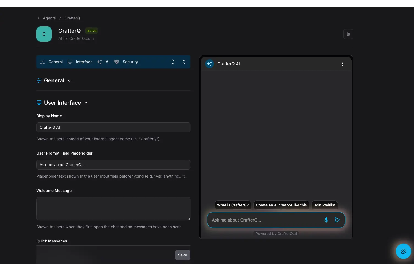The height and width of the screenshot is (271, 414).
Task: Expand all sections with the expand arrows icon
Action: click(x=173, y=62)
